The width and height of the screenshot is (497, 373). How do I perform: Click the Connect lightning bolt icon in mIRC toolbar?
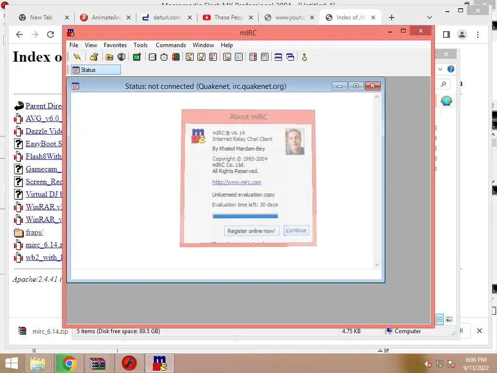pyautogui.click(x=77, y=57)
